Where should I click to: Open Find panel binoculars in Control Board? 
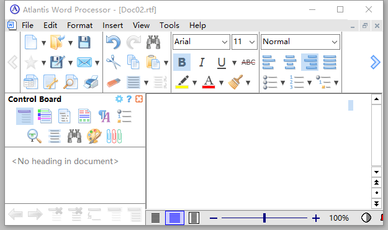pyautogui.click(x=74, y=136)
